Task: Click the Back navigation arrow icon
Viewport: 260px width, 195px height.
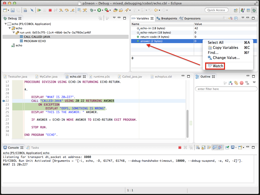Action: [x=156, y=10]
